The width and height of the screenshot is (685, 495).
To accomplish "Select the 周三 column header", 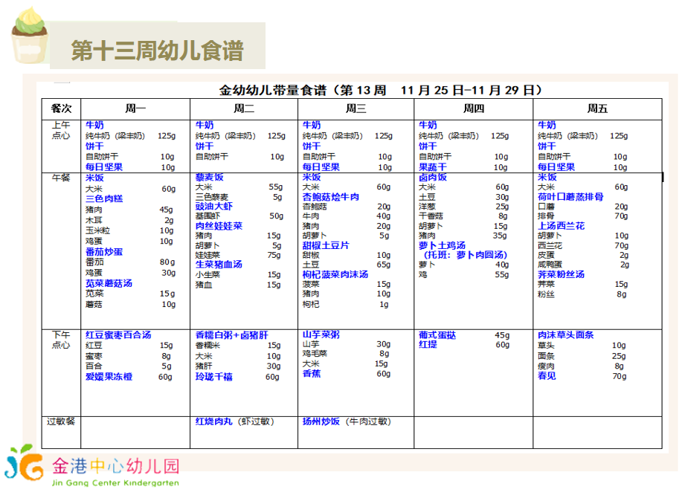I will click(x=356, y=109).
